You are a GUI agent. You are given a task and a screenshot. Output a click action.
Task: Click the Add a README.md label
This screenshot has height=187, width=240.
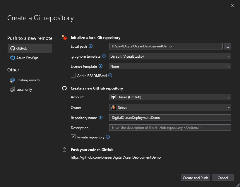tap(92, 76)
